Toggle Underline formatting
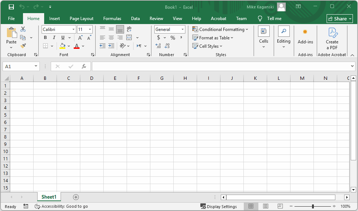 coord(63,38)
